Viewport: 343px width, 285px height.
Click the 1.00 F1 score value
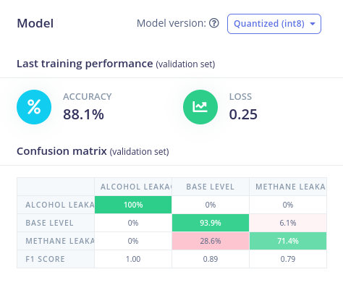[x=133, y=259]
